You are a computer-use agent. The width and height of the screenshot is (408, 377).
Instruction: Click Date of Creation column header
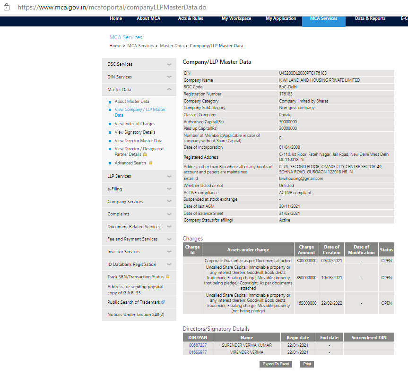coord(331,249)
